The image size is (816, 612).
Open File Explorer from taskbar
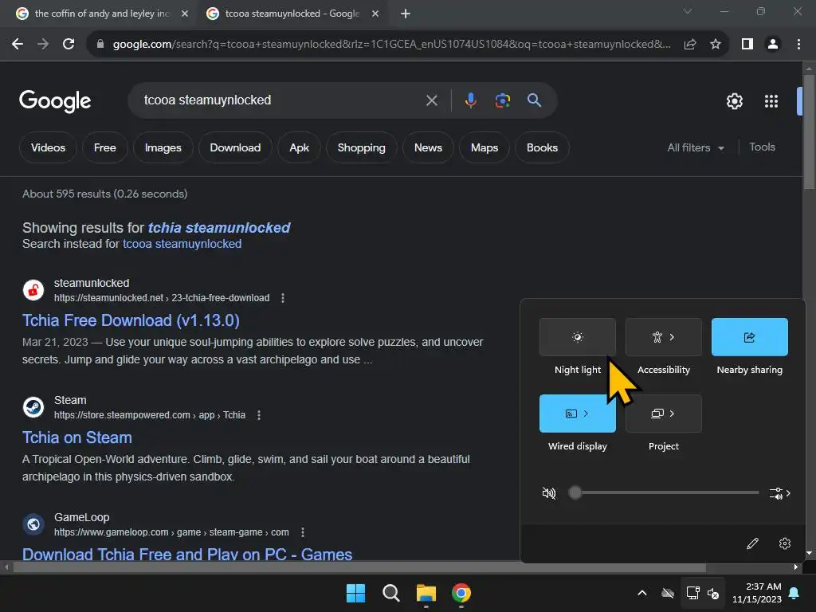click(x=426, y=593)
